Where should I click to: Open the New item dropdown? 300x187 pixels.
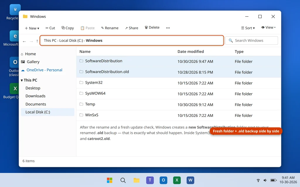pyautogui.click(x=32, y=28)
